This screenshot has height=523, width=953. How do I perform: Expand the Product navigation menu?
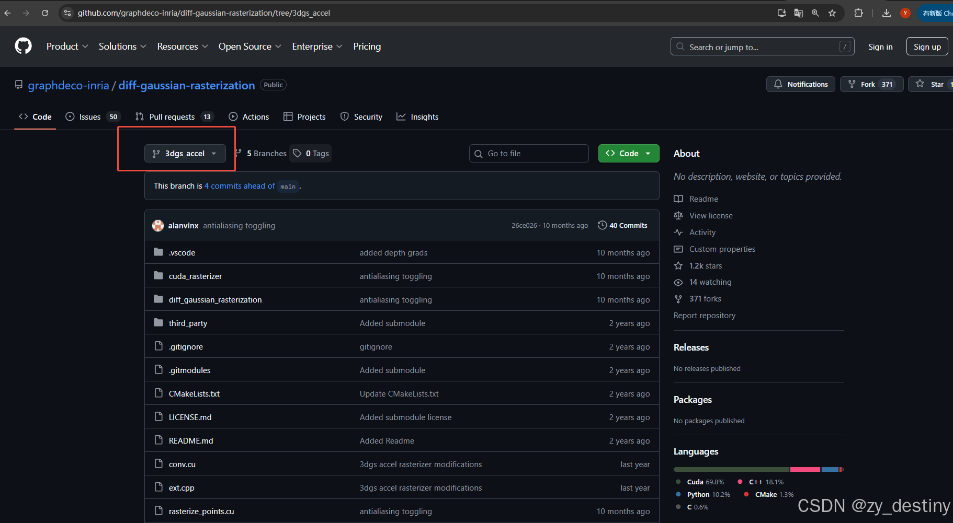click(x=67, y=47)
